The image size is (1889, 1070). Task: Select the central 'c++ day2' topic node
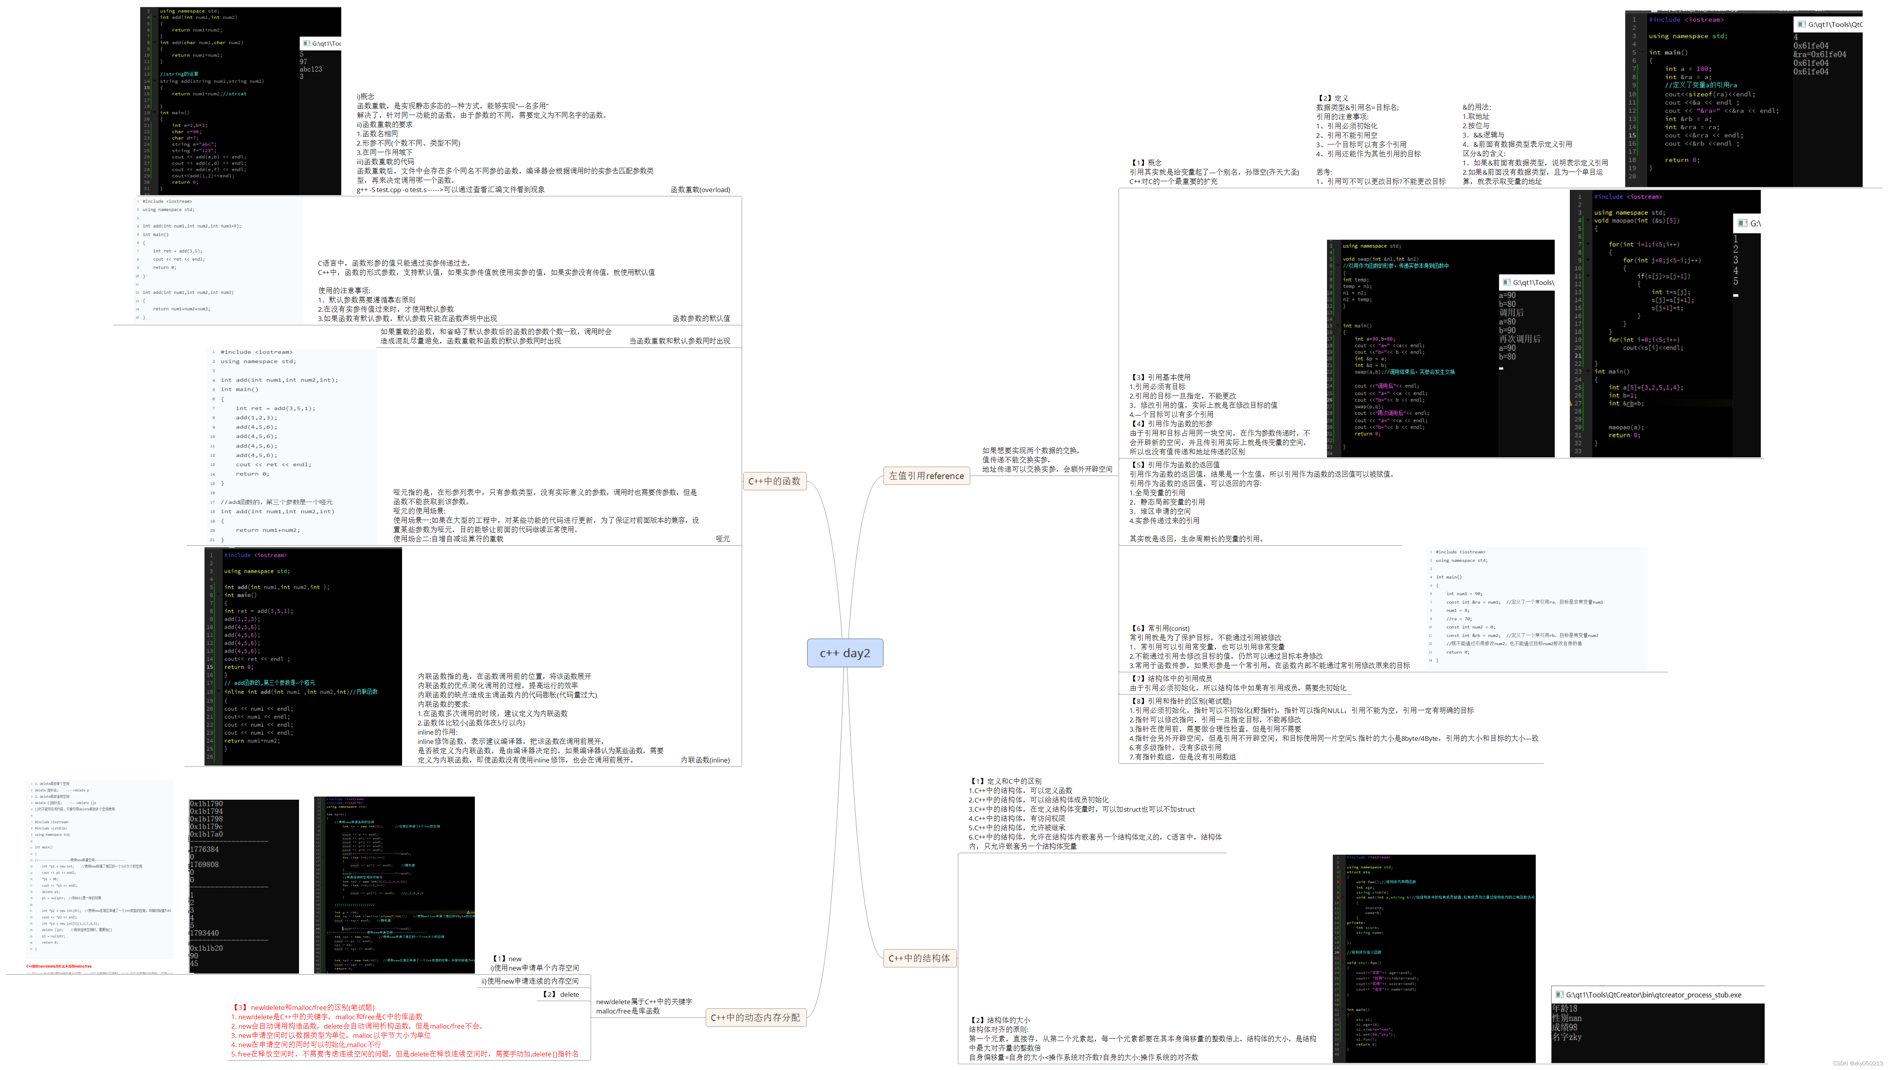click(x=844, y=653)
